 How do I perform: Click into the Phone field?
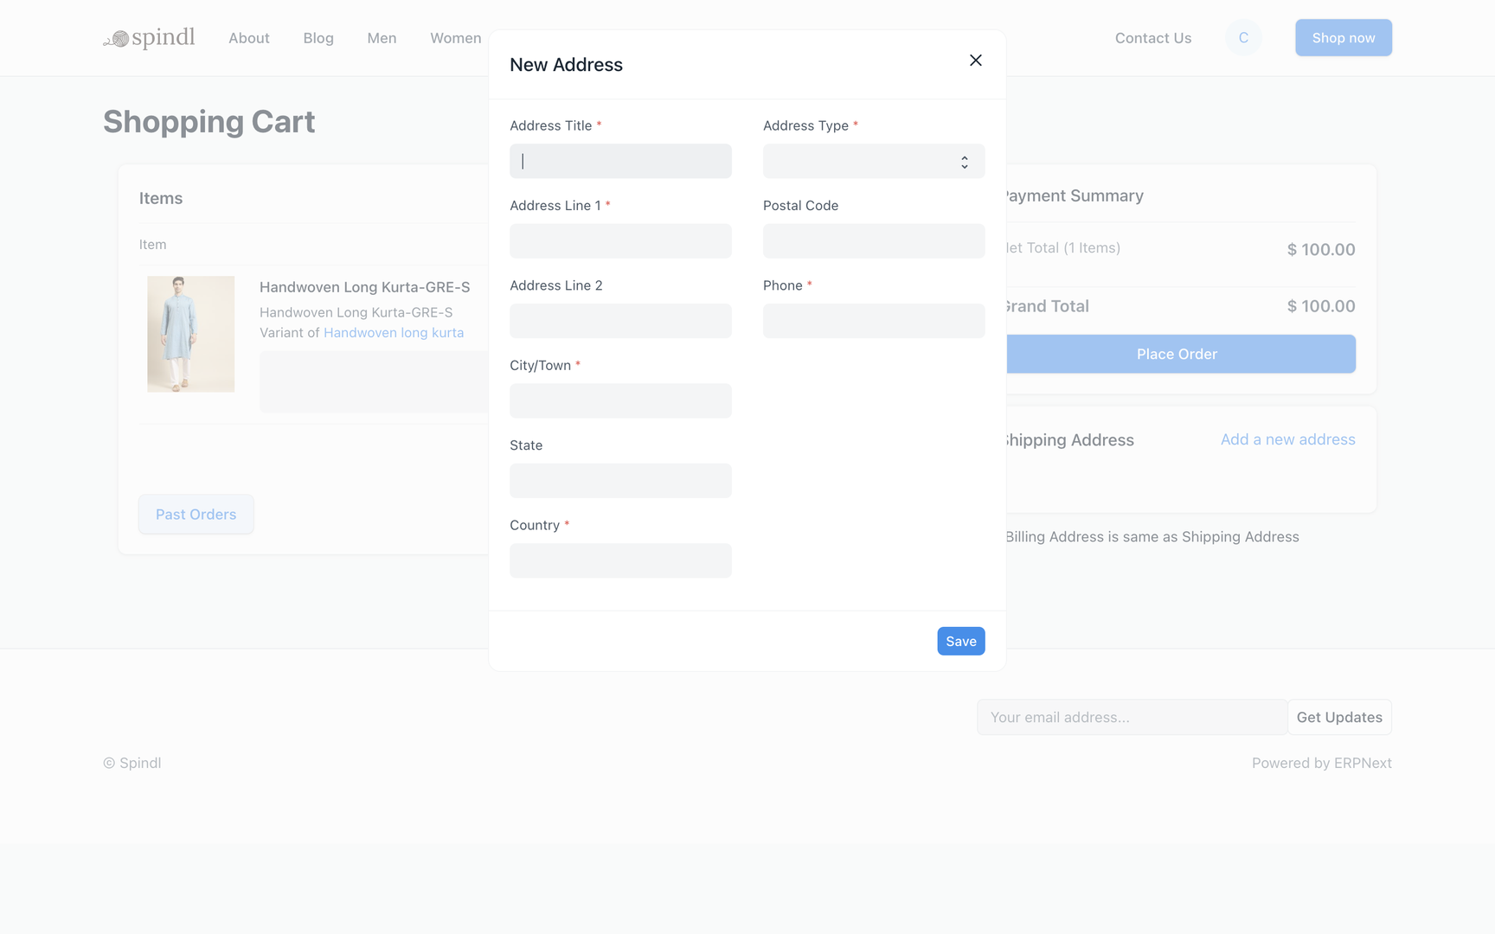click(x=873, y=321)
